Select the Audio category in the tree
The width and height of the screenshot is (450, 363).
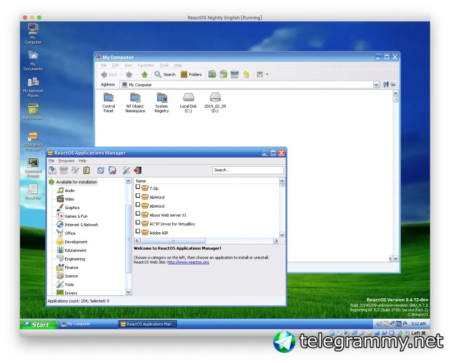click(70, 191)
